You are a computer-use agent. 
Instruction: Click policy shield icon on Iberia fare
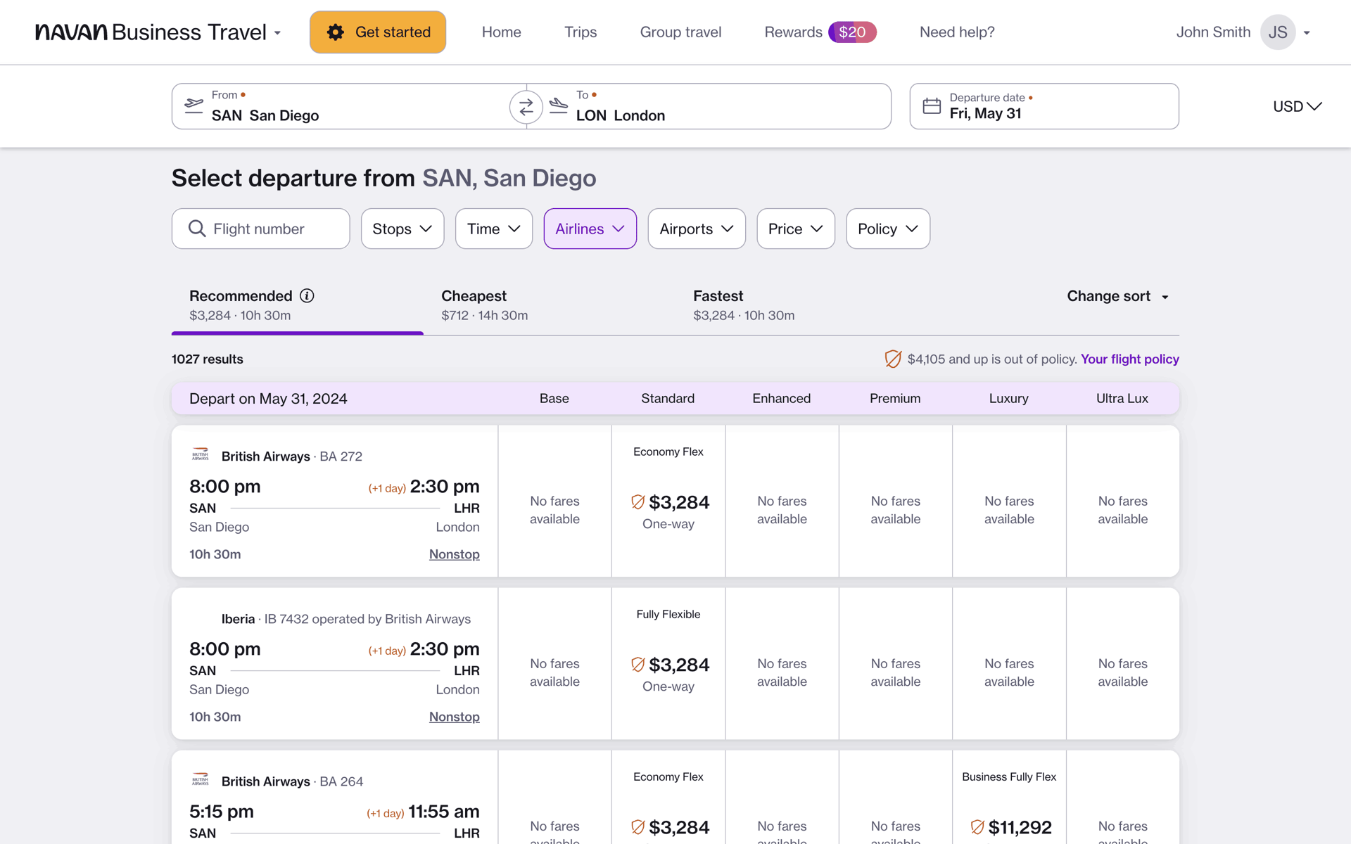pyautogui.click(x=638, y=665)
